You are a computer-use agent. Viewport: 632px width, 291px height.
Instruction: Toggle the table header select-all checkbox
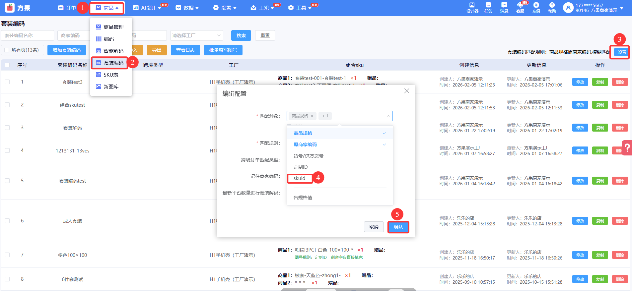[x=7, y=65]
